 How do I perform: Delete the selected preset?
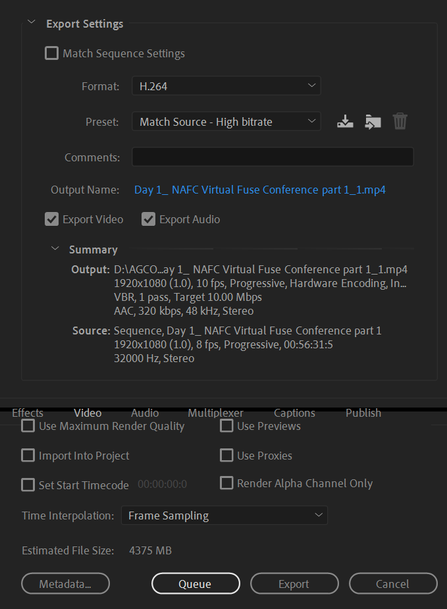[x=400, y=122]
